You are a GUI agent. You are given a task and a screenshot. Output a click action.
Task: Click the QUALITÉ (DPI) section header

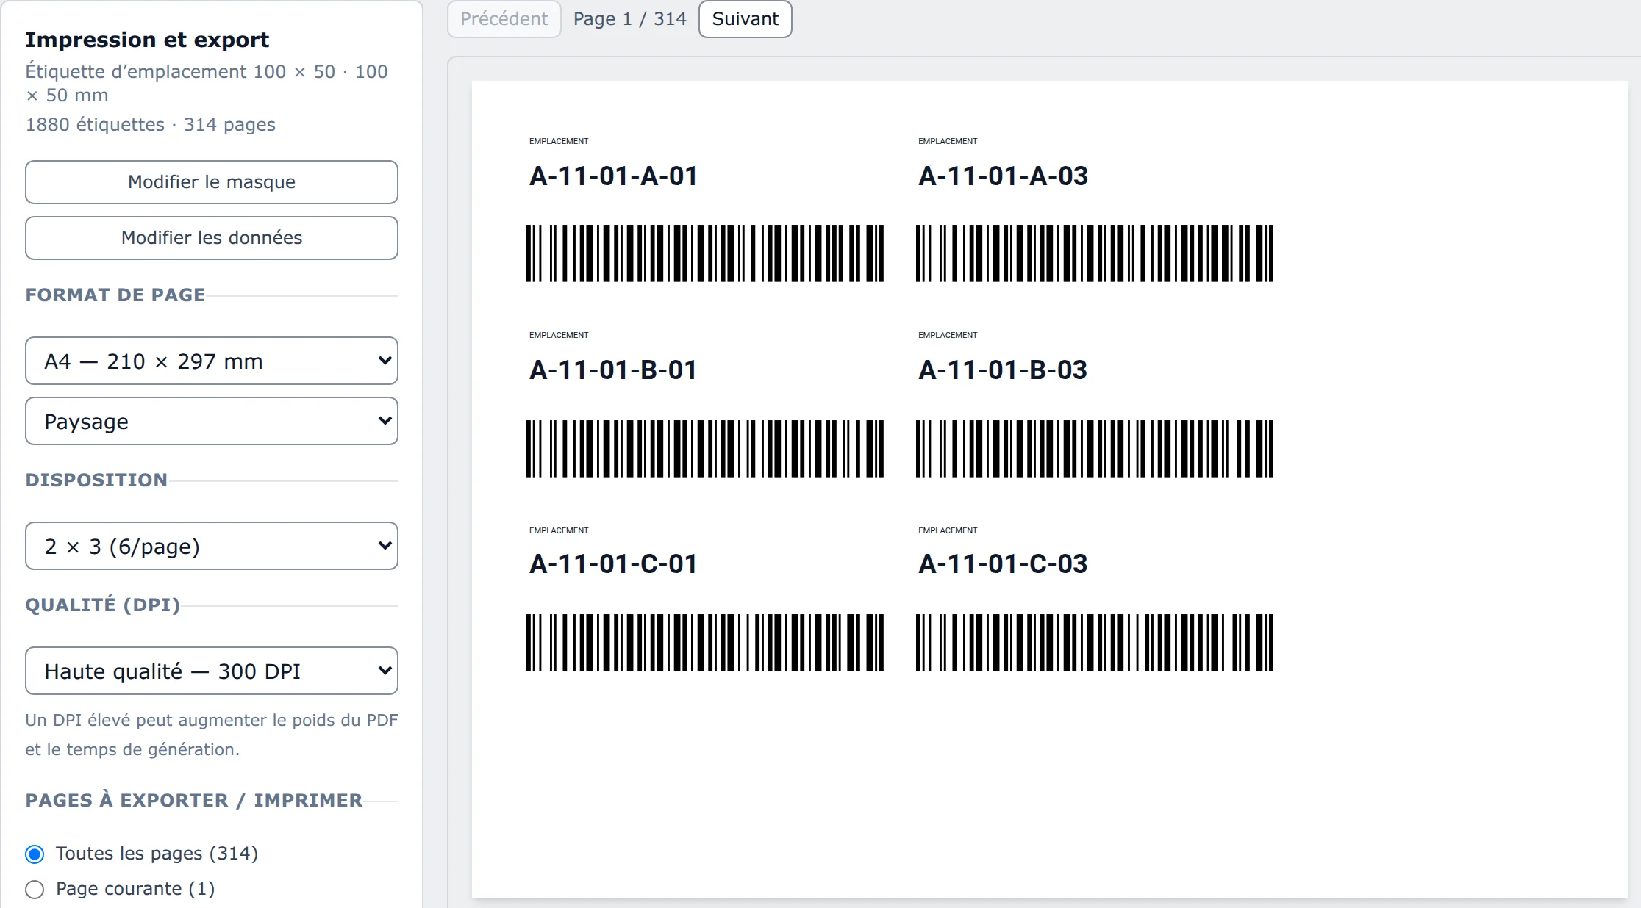pyautogui.click(x=103, y=605)
